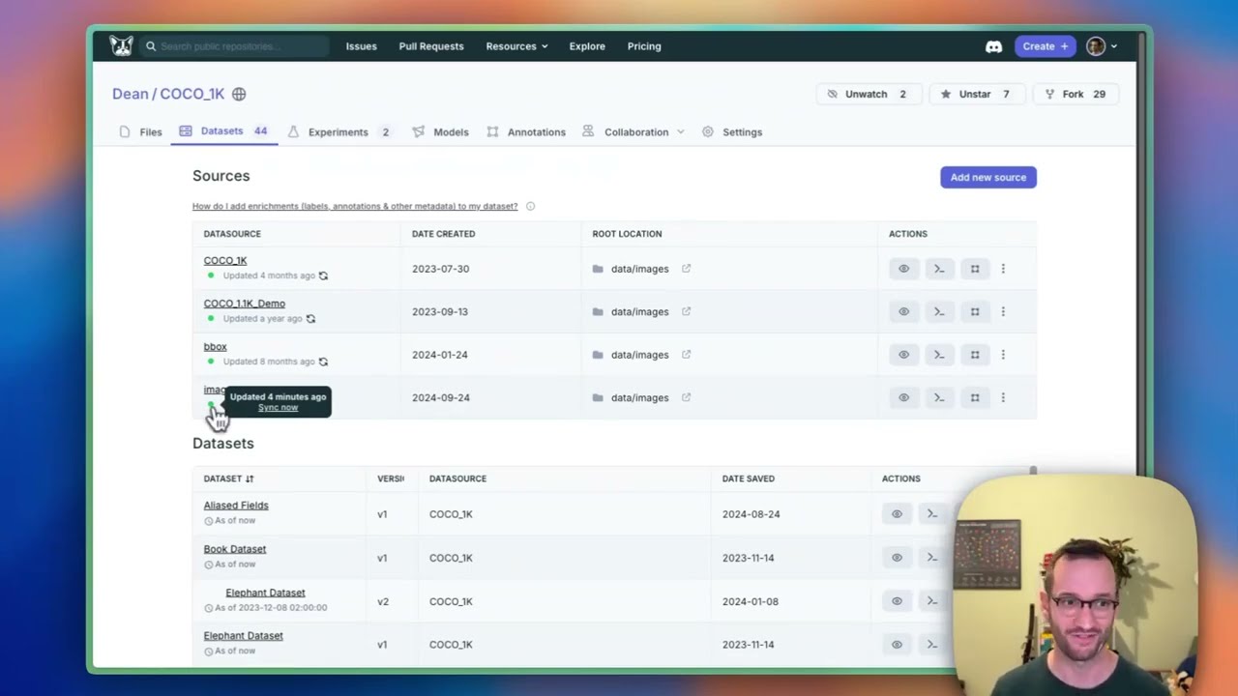Viewport: 1238px width, 696px height.
Task: Open terminal icon for COCO_1K source row
Action: [939, 269]
